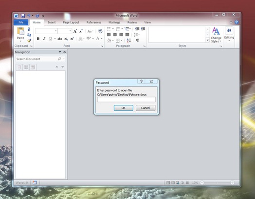This screenshot has height=199, width=255.
Task: Minimize the Ribbon with the caret icon
Action: click(231, 22)
